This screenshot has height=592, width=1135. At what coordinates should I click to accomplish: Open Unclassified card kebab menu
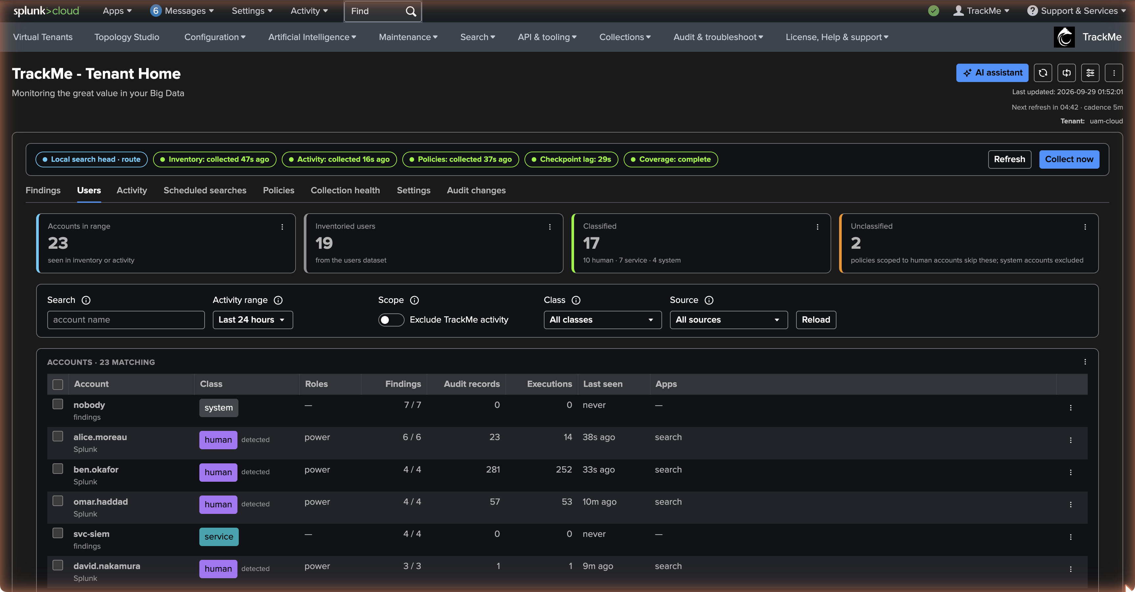tap(1085, 227)
